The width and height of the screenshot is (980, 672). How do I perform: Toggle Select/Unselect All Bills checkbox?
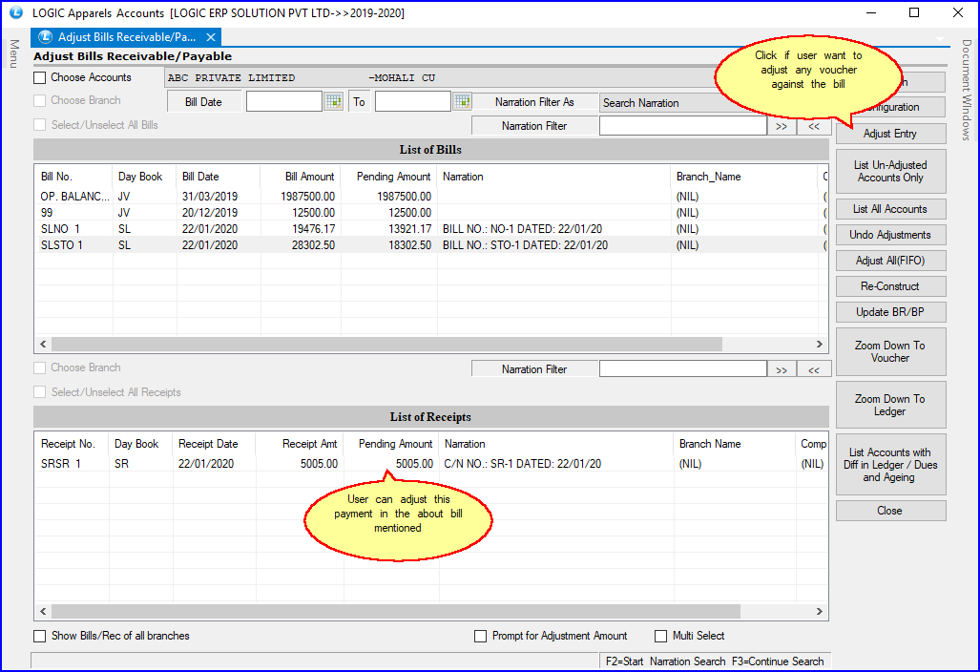40,125
